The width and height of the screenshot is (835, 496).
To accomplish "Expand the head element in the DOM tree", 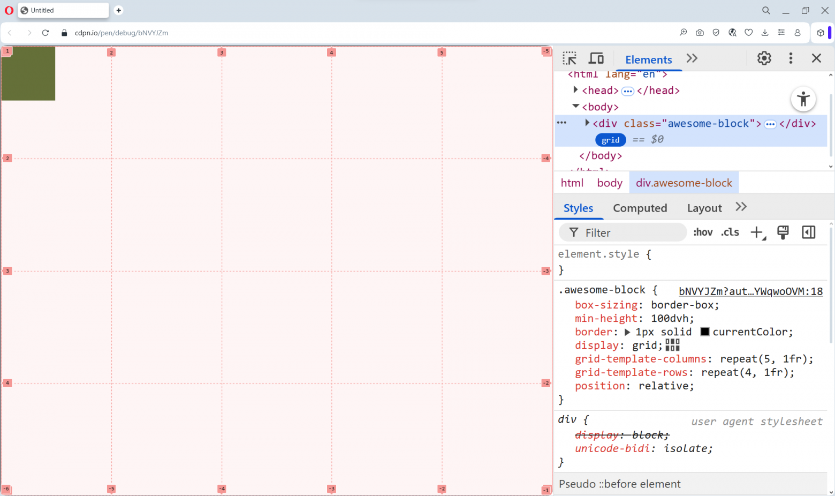I will pyautogui.click(x=575, y=90).
